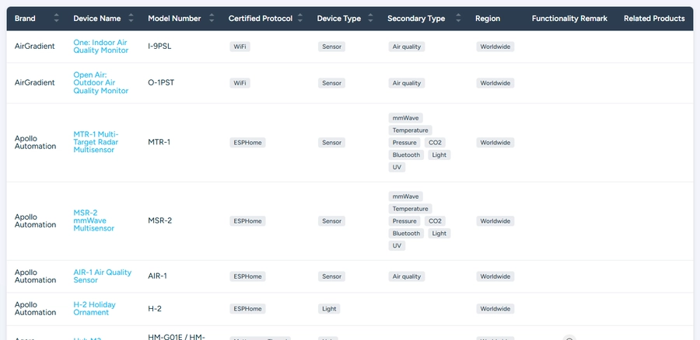Screen dimensions: 700x340
Task: Click the ESPHome tag in the MTR-1 row
Action: (247, 143)
